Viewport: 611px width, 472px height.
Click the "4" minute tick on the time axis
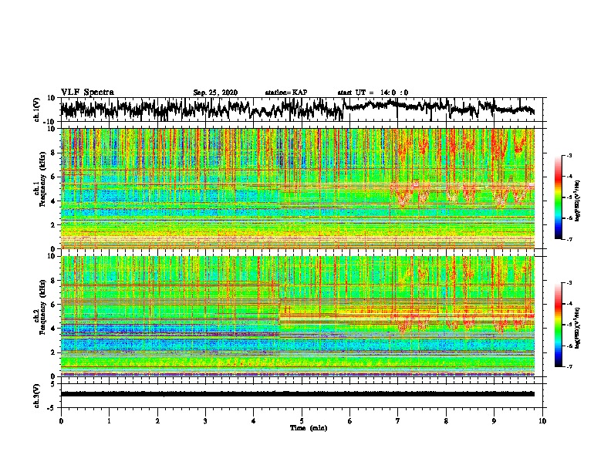(254, 421)
